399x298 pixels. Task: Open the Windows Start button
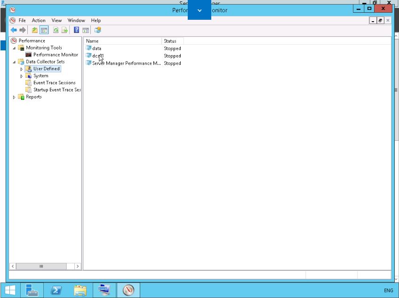click(10, 290)
